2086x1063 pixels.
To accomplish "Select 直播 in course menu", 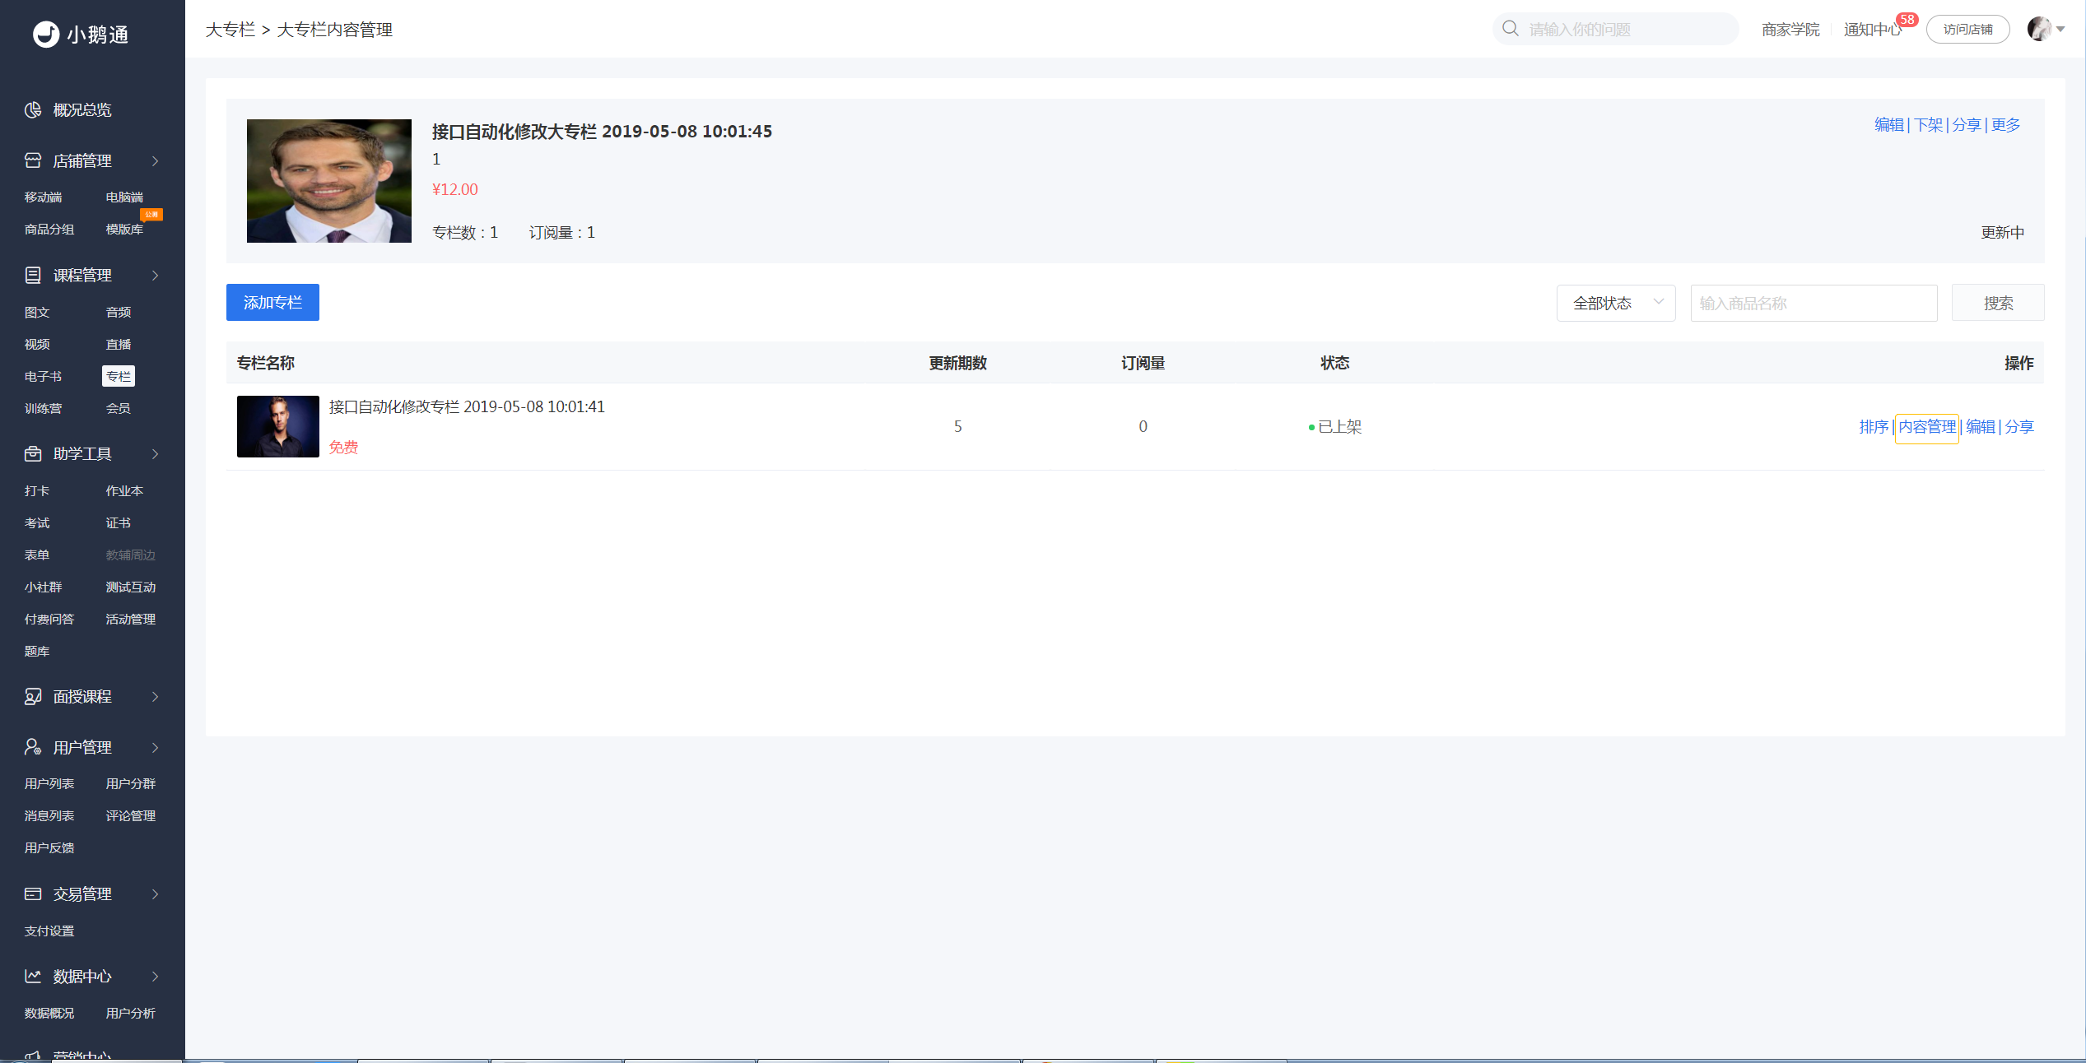I will point(119,345).
